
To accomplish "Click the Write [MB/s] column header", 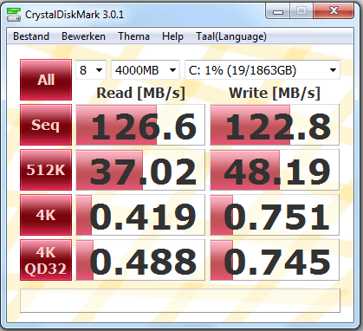I will click(275, 94).
